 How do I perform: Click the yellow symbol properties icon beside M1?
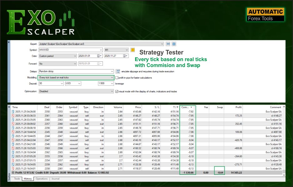click(133, 50)
